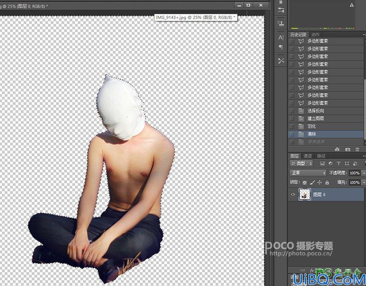Select the 羽化 history state
The height and width of the screenshot is (286, 366).
[x=326, y=127]
